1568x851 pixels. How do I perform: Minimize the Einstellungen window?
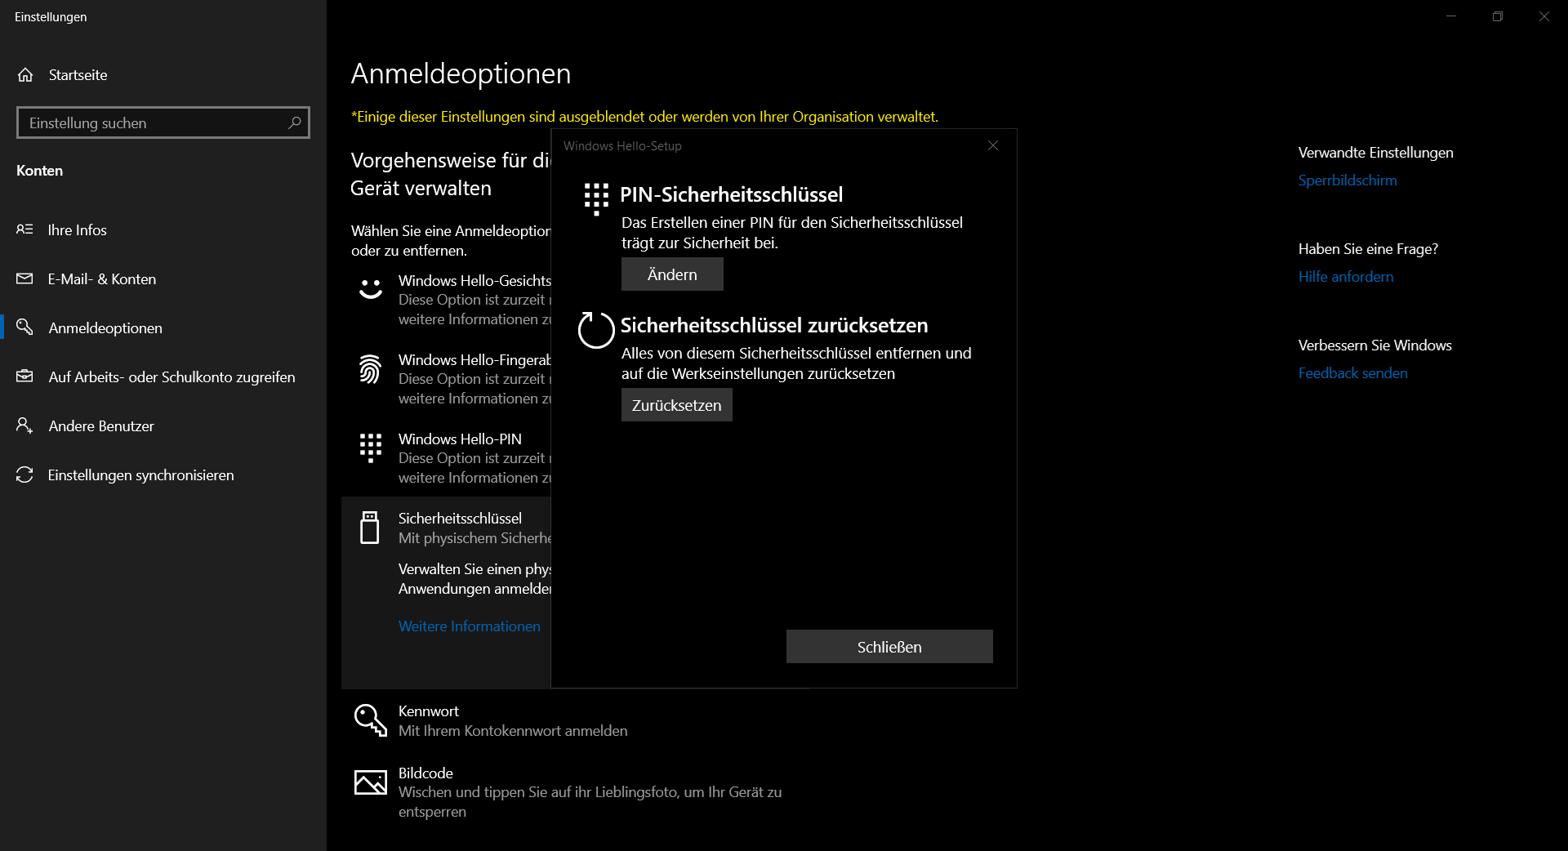(1451, 16)
